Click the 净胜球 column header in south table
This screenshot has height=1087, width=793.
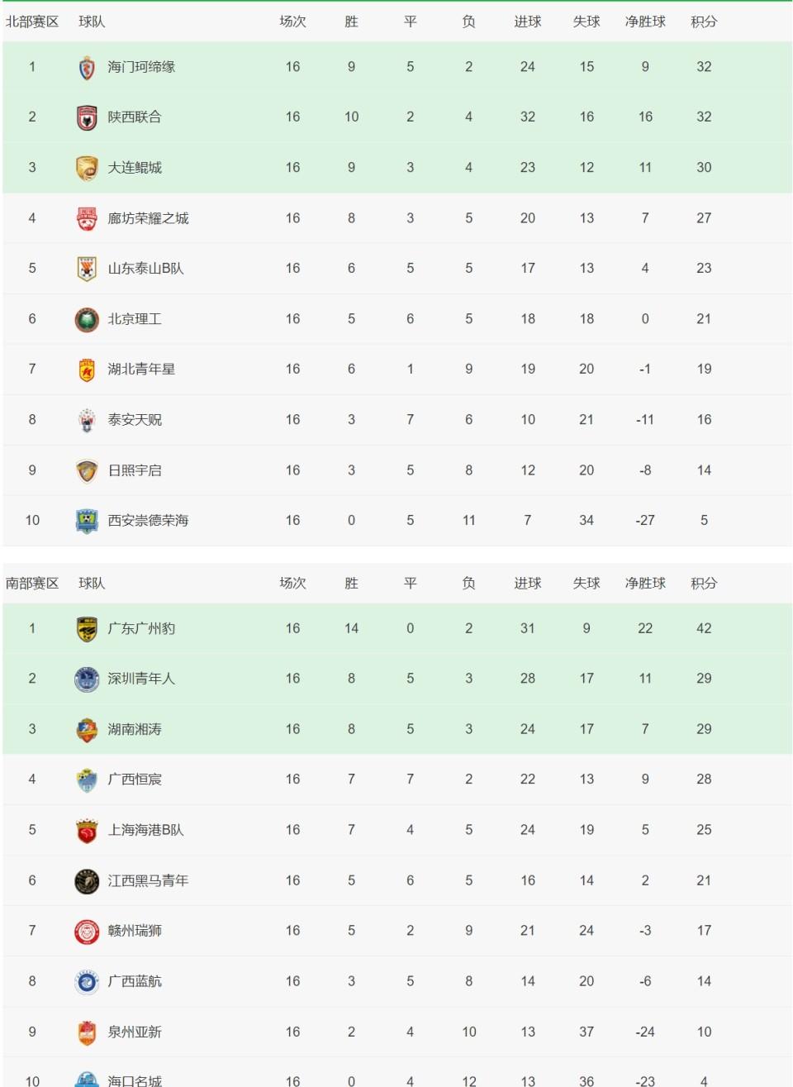coord(645,584)
